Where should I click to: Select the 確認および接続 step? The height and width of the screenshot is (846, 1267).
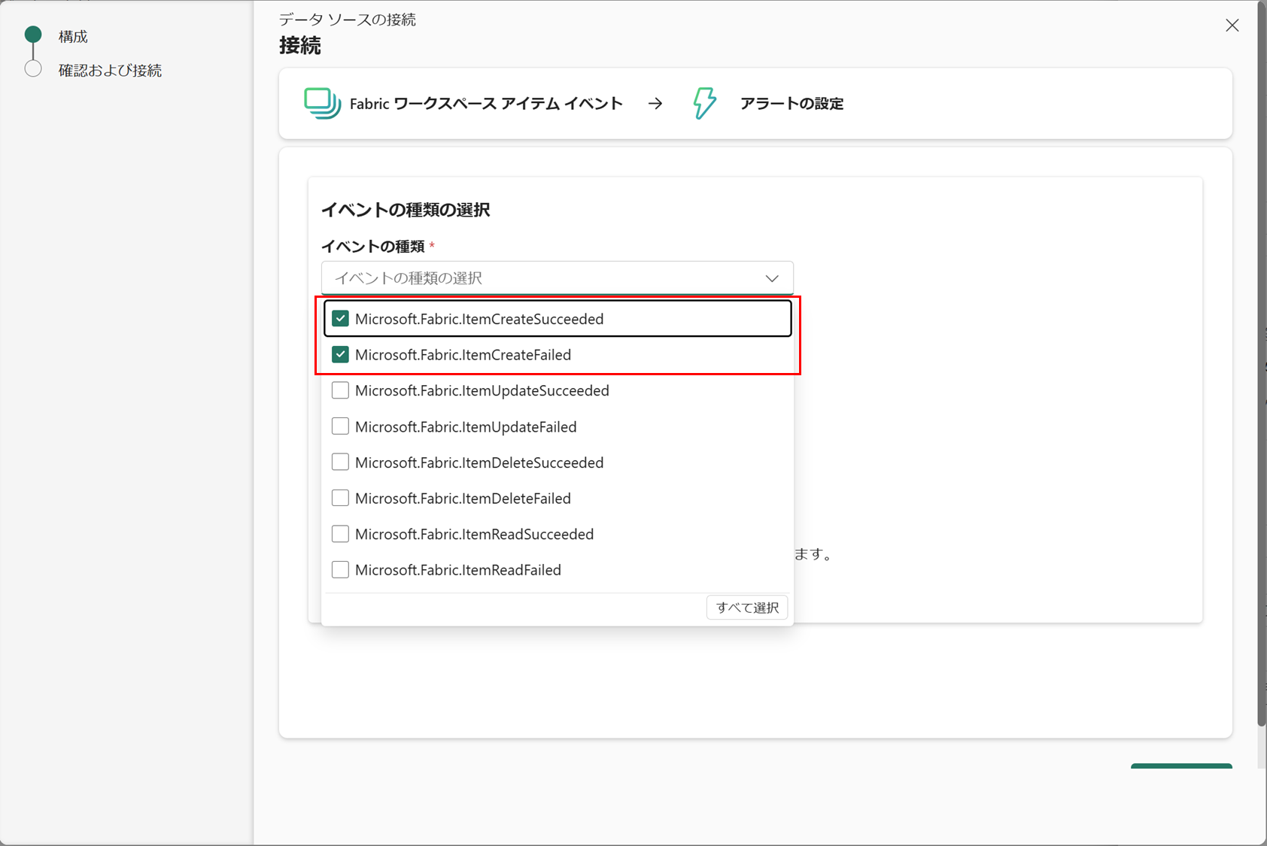(110, 71)
